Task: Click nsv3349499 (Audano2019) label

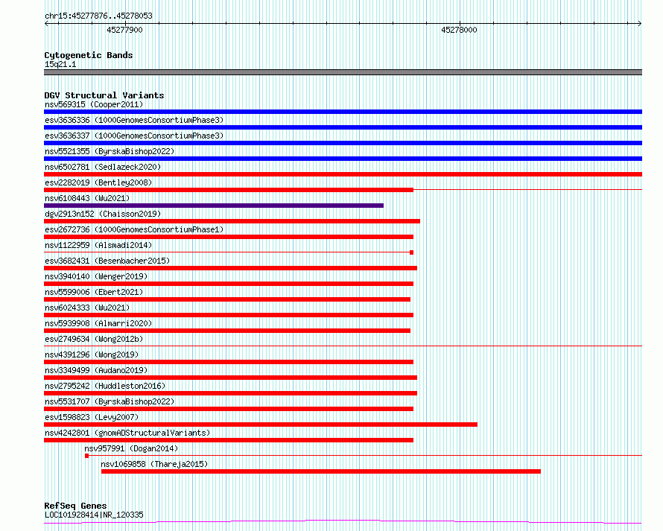Action: click(96, 370)
